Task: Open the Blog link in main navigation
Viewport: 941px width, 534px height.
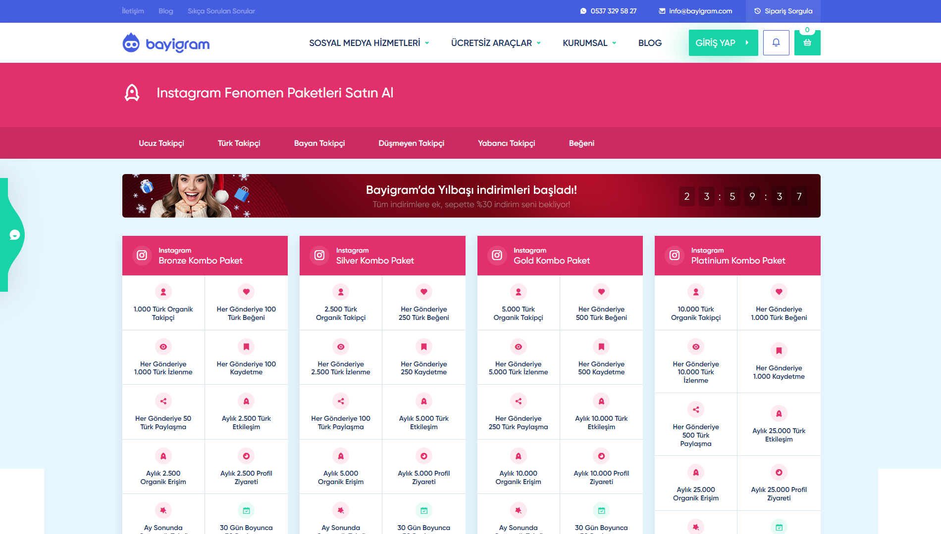Action: pos(650,43)
